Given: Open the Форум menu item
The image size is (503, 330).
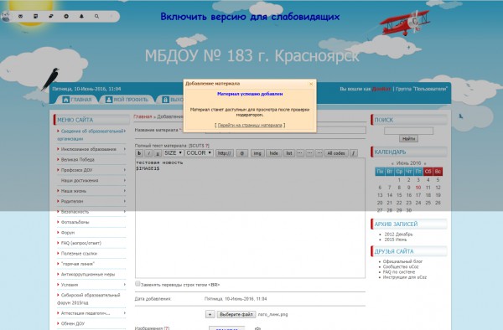Looking at the screenshot, I should (68, 233).
